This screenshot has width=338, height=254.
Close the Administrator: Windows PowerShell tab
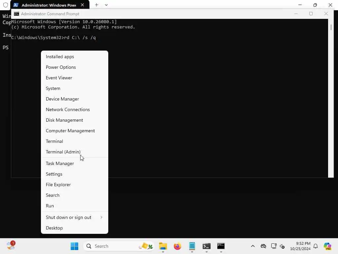[x=82, y=5]
